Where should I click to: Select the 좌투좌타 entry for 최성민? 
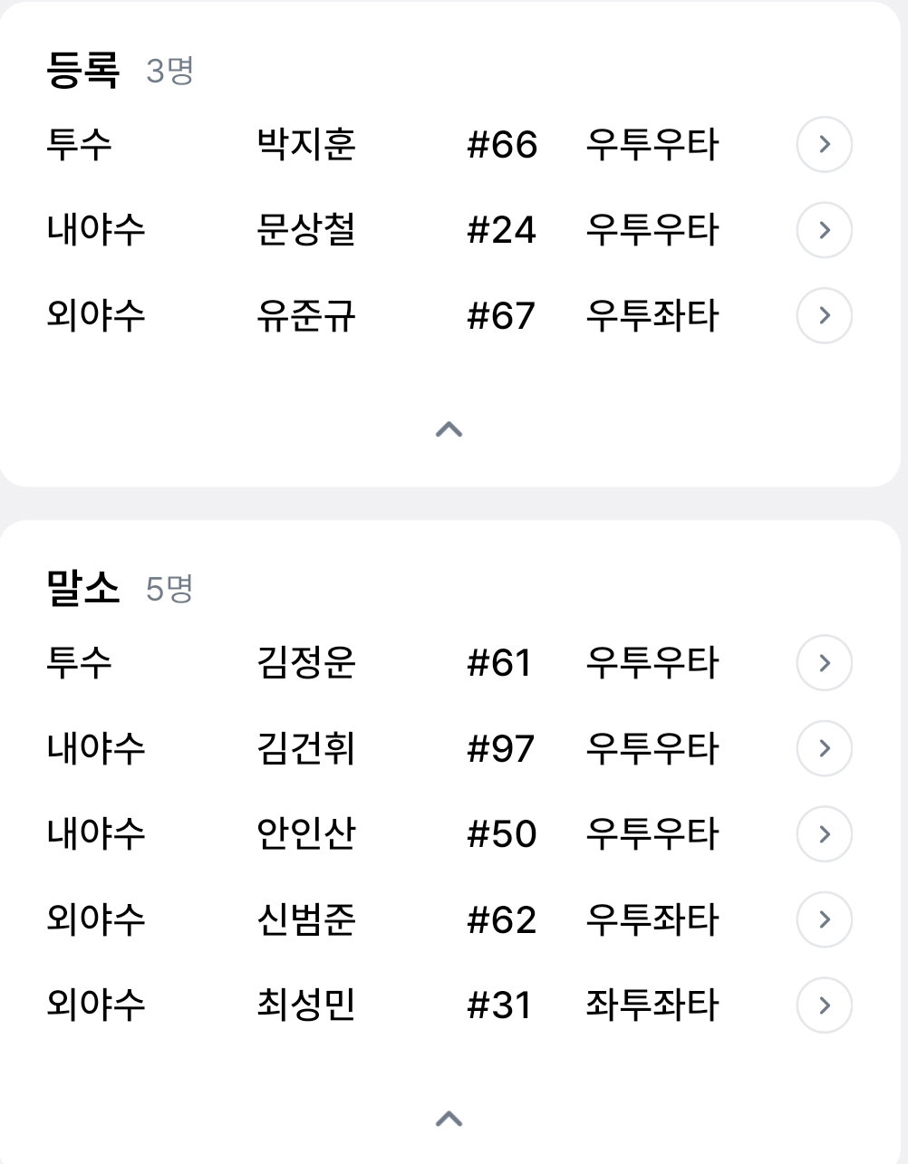[x=652, y=1005]
